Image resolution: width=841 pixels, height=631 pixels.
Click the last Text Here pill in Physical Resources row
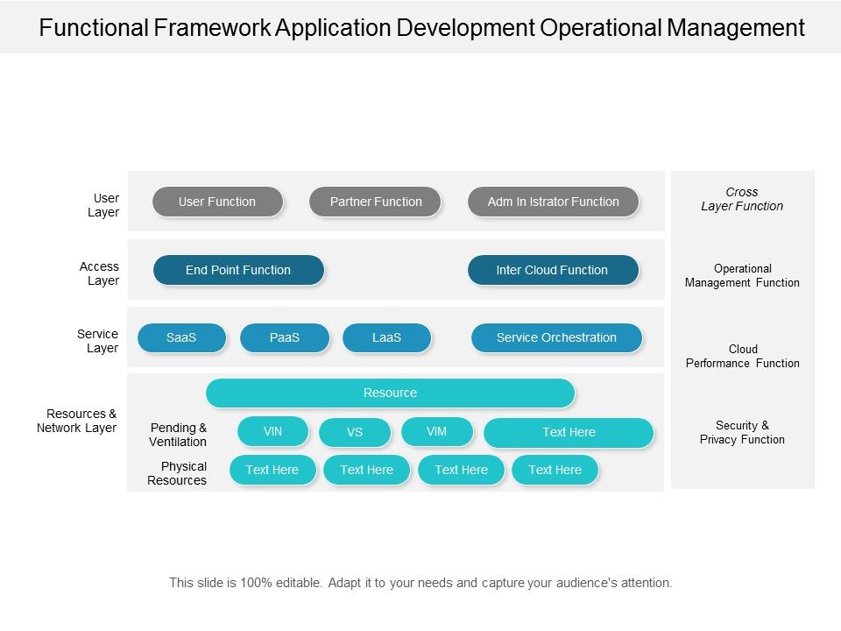[555, 470]
